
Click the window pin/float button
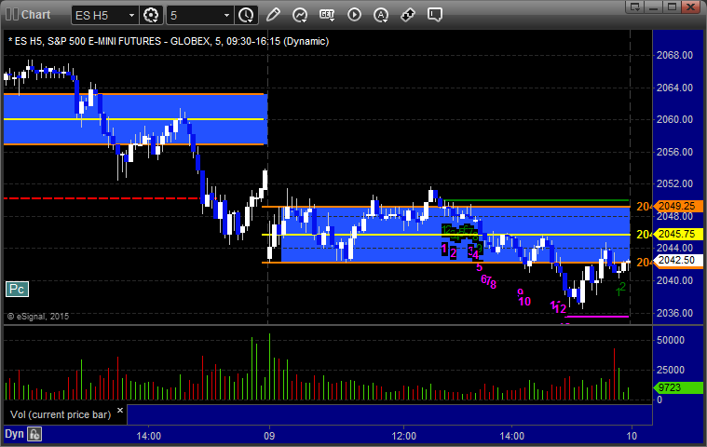tap(635, 7)
